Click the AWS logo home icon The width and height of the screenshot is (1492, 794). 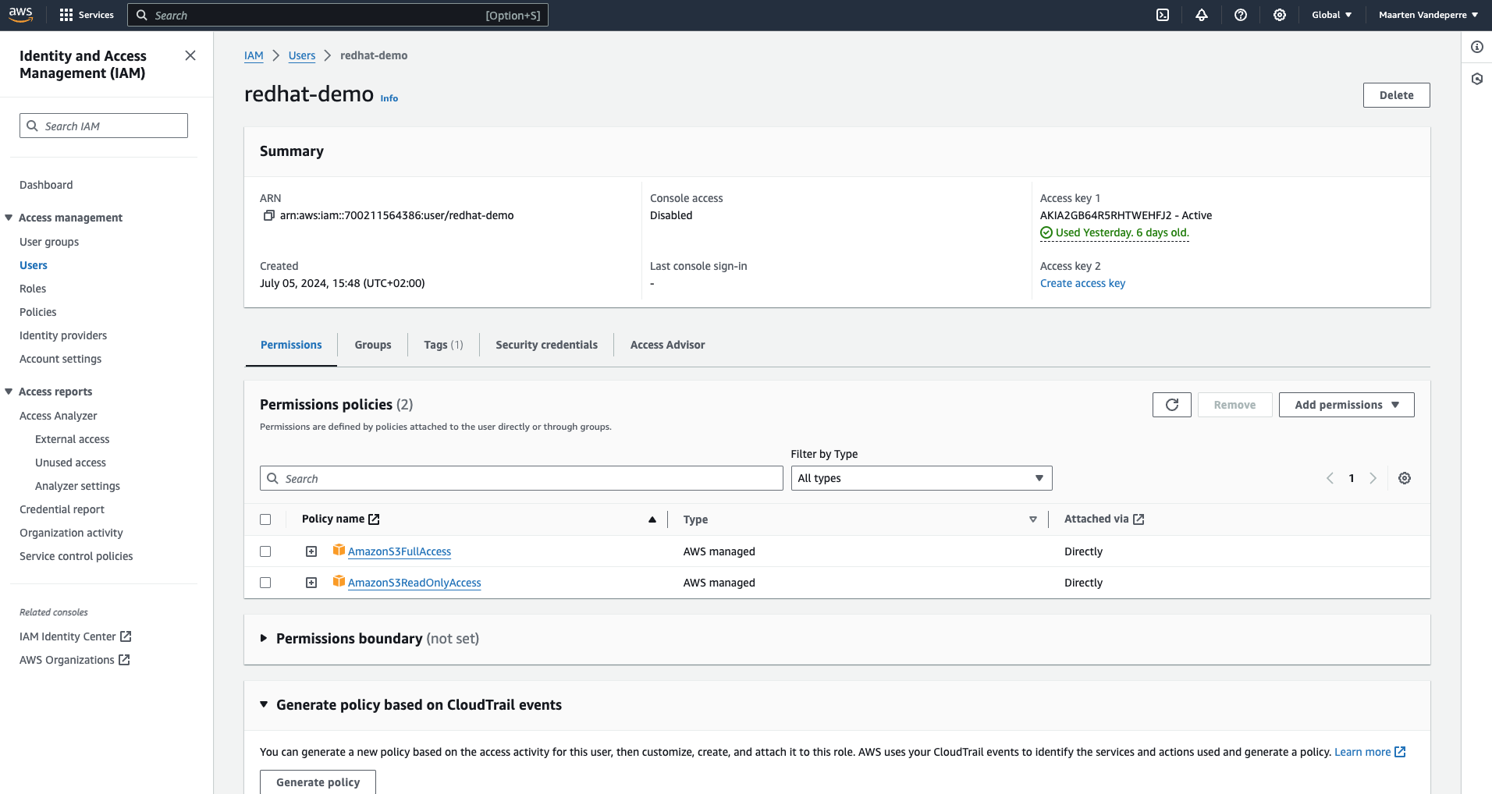tap(21, 15)
